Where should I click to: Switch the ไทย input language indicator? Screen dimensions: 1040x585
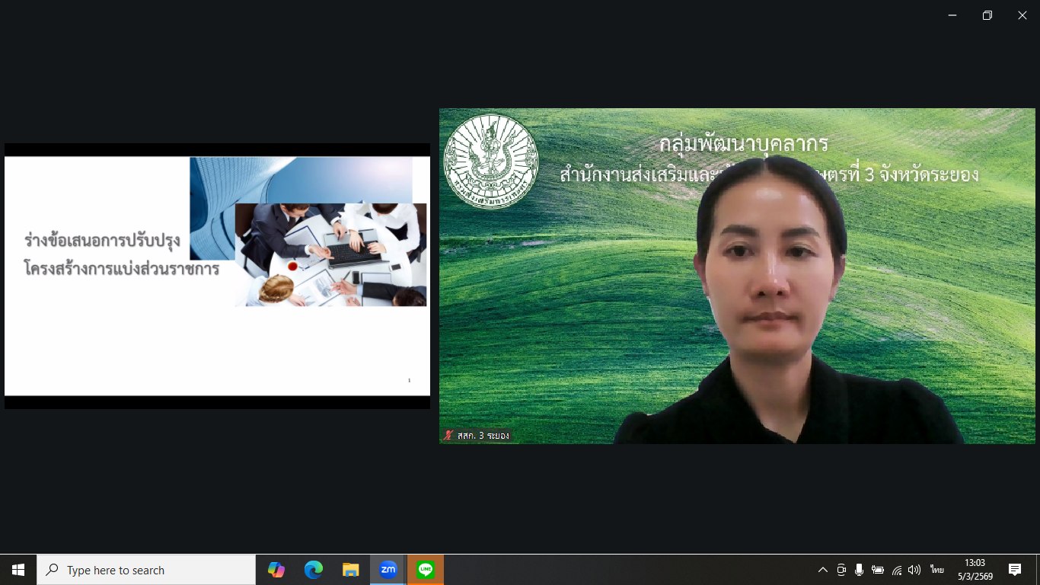[936, 570]
